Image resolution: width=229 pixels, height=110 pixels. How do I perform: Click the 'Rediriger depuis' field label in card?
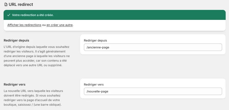(95, 40)
